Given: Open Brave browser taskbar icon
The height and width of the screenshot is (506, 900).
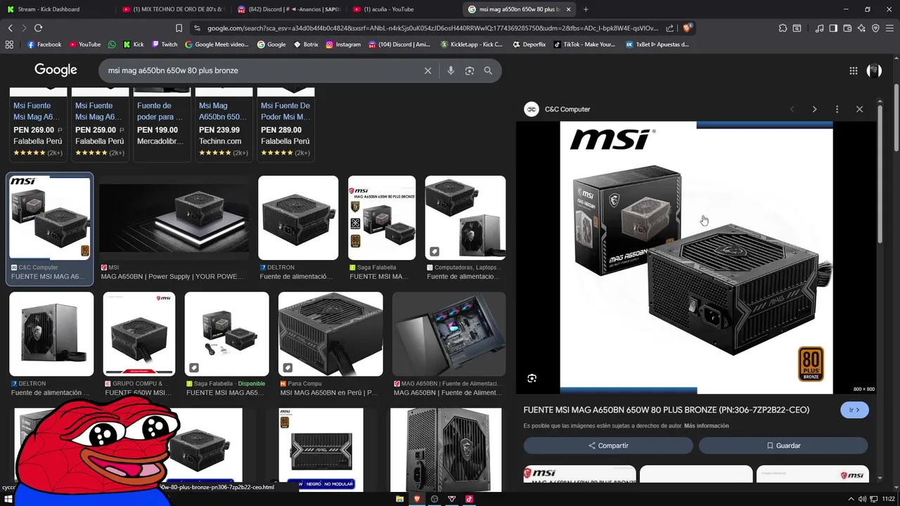Looking at the screenshot, I should (x=417, y=499).
